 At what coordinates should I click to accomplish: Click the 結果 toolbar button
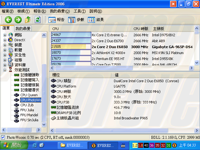(x=96, y=20)
